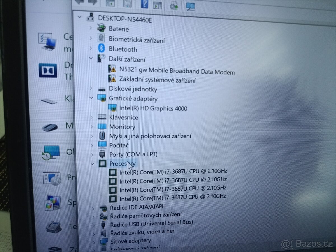Open Color Management icon in Control Panel
The height and width of the screenshot is (252, 336).
click(x=53, y=203)
